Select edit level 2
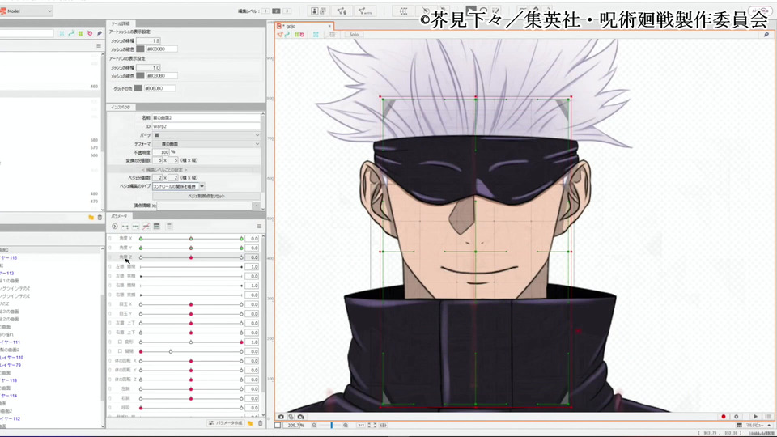The width and height of the screenshot is (777, 437). pos(276,11)
